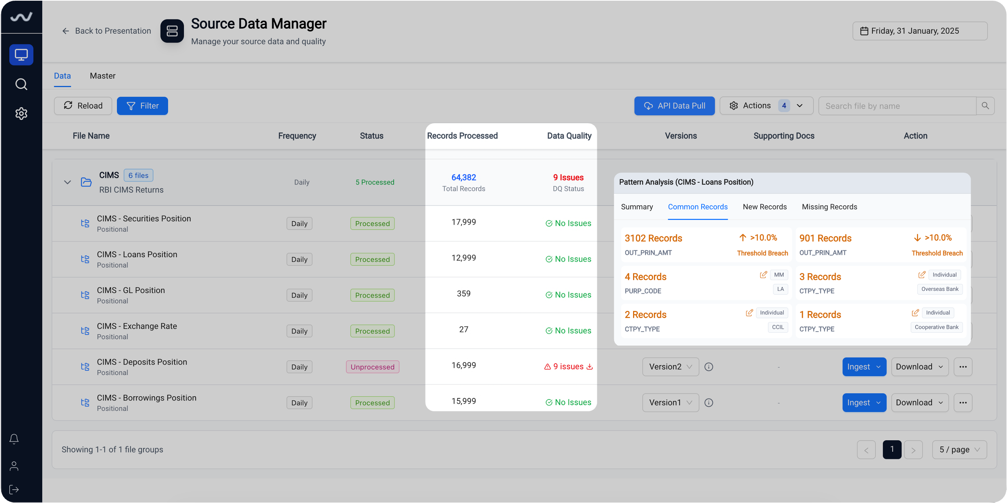Open the more options menu for Borrowings Position
Image resolution: width=1007 pixels, height=504 pixels.
coord(963,403)
